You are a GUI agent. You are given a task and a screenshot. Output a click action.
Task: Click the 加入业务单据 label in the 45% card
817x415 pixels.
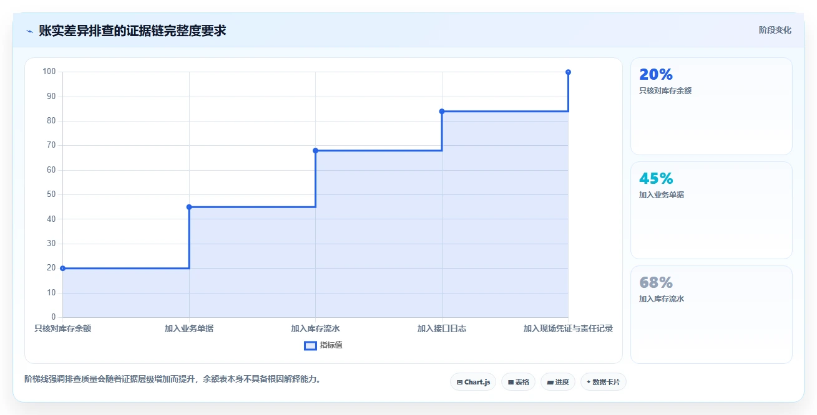pyautogui.click(x=662, y=195)
